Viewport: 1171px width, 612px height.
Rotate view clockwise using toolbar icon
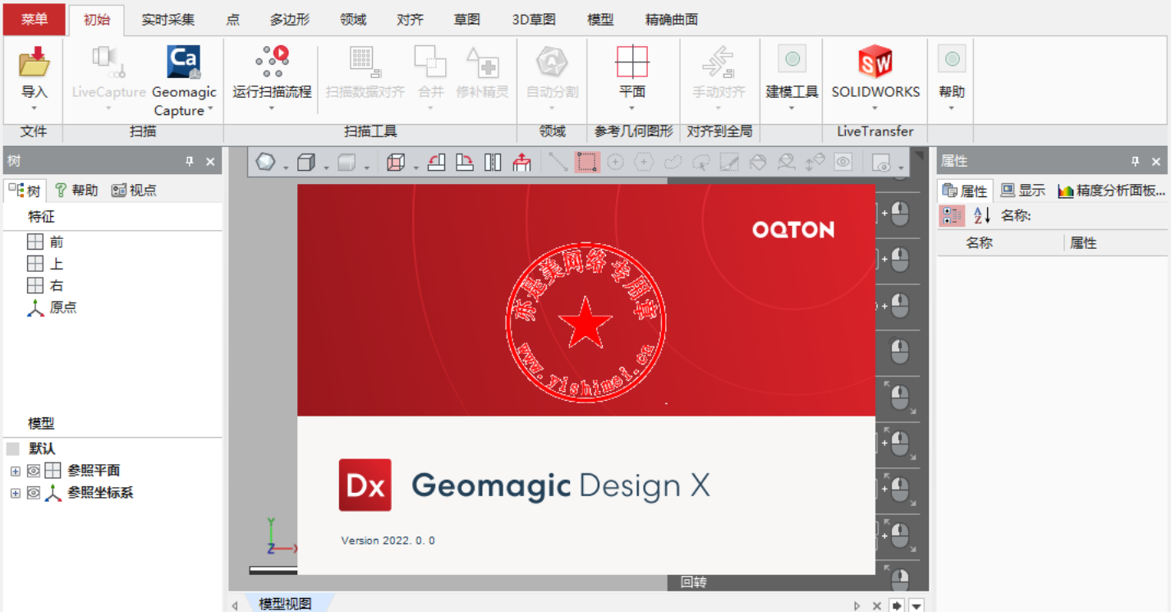[x=465, y=163]
